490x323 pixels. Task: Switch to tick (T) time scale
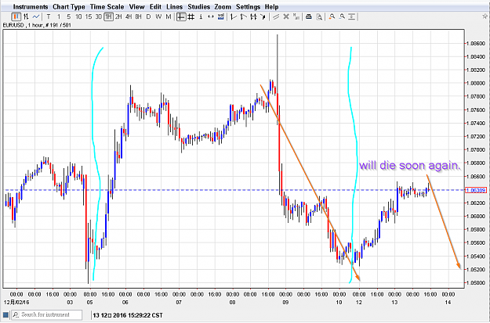click(49, 16)
